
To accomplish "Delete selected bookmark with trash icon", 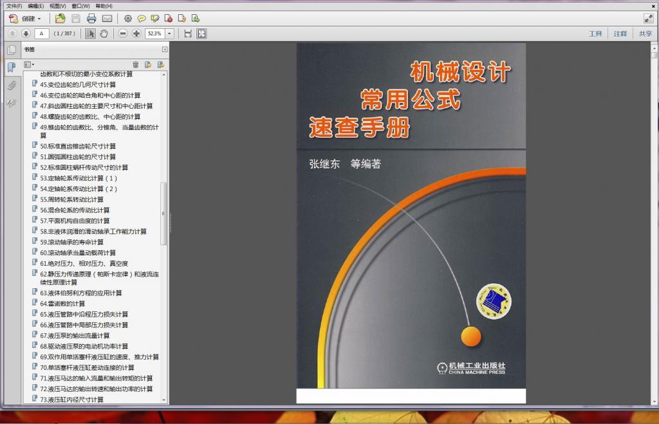I will 136,64.
